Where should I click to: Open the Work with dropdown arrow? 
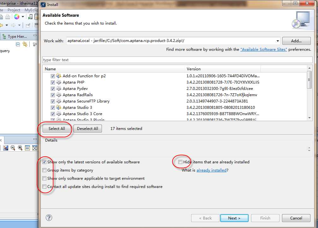coord(277,41)
